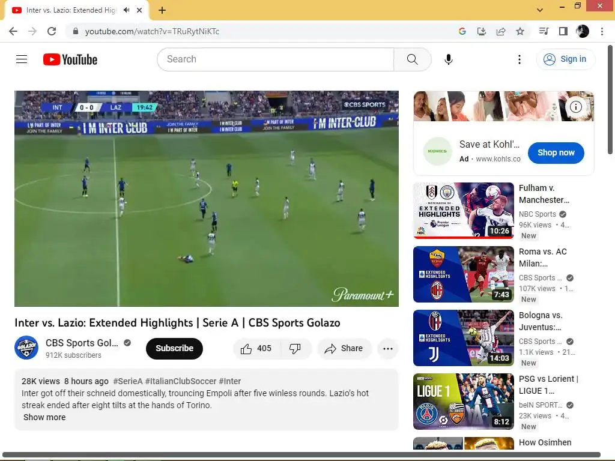615x461 pixels.
Task: Open PSG vs Lorient video thumbnail
Action: point(464,402)
